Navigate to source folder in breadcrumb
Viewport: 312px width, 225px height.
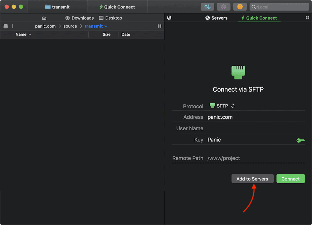point(70,26)
